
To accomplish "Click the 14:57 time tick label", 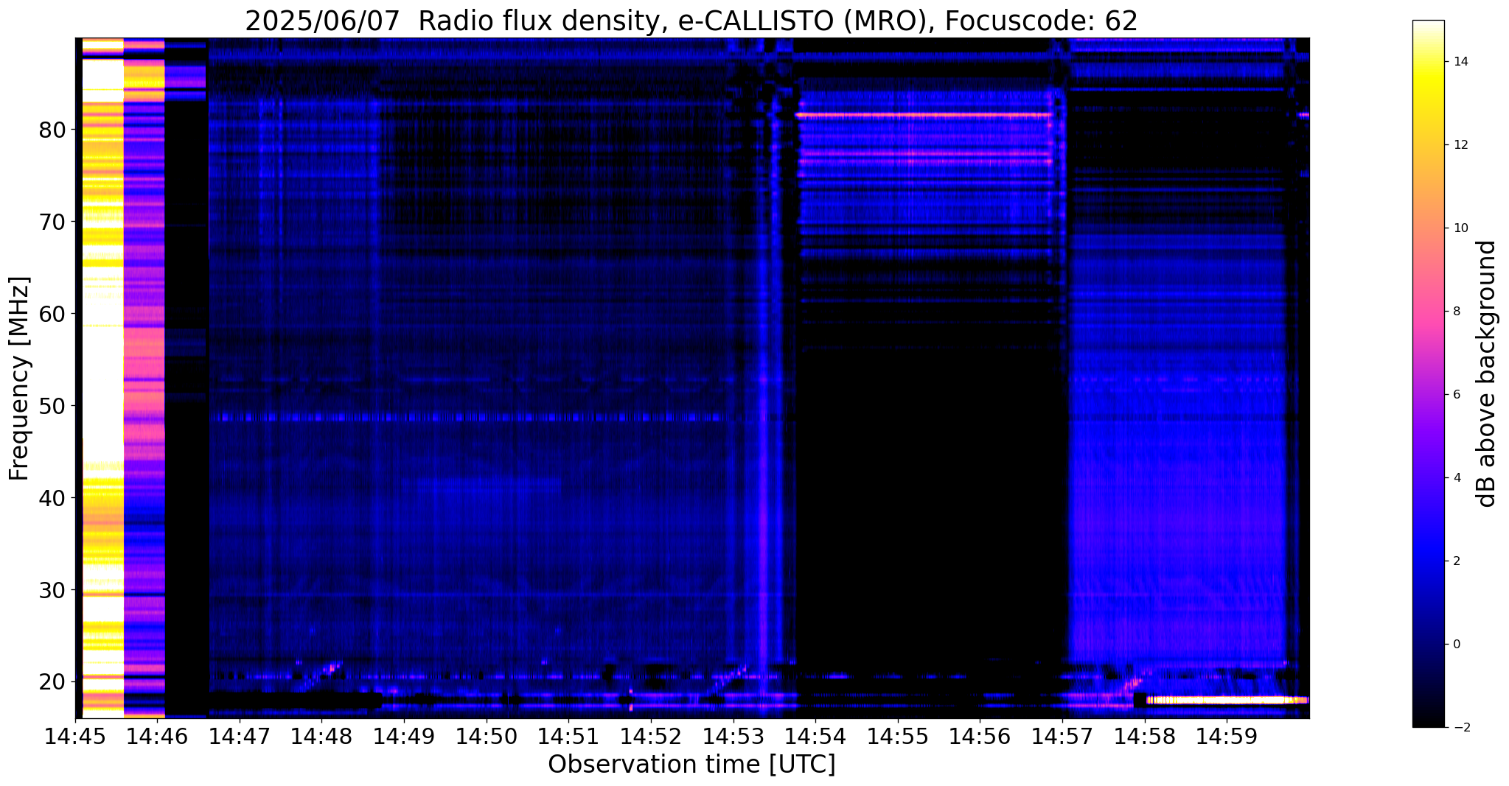I will 1062,737.
